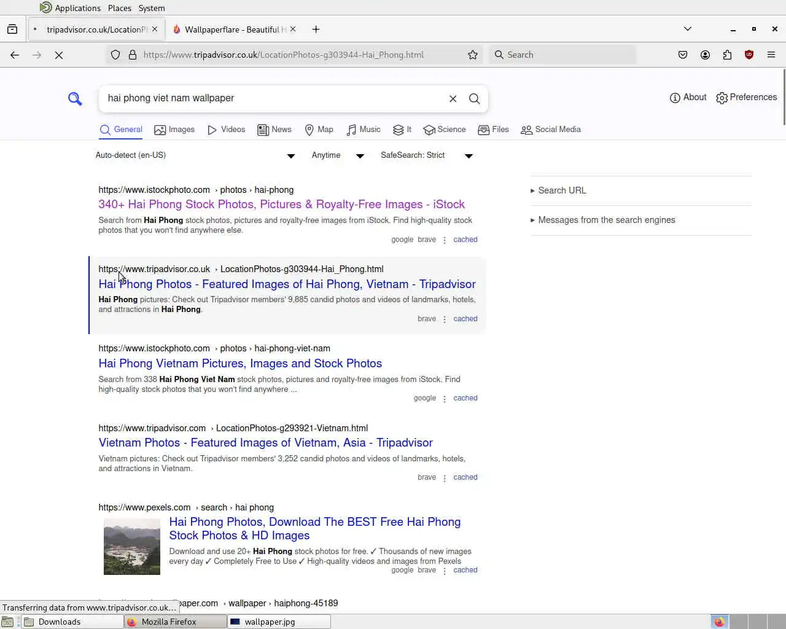Switch to the Videos search tab
The width and height of the screenshot is (786, 629).
pyautogui.click(x=226, y=130)
